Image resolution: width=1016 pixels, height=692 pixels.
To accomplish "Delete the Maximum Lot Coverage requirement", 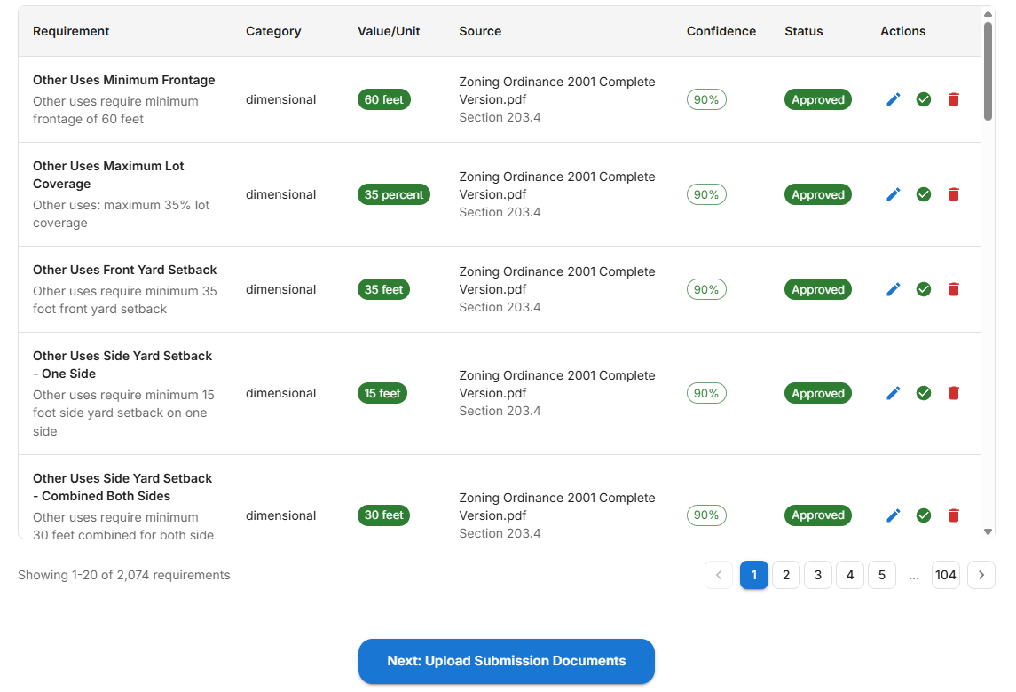I will click(954, 194).
